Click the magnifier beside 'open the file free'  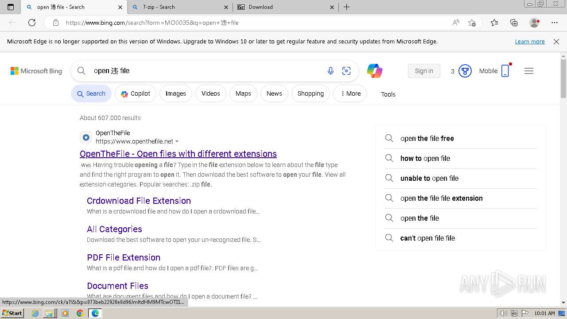pyautogui.click(x=389, y=138)
